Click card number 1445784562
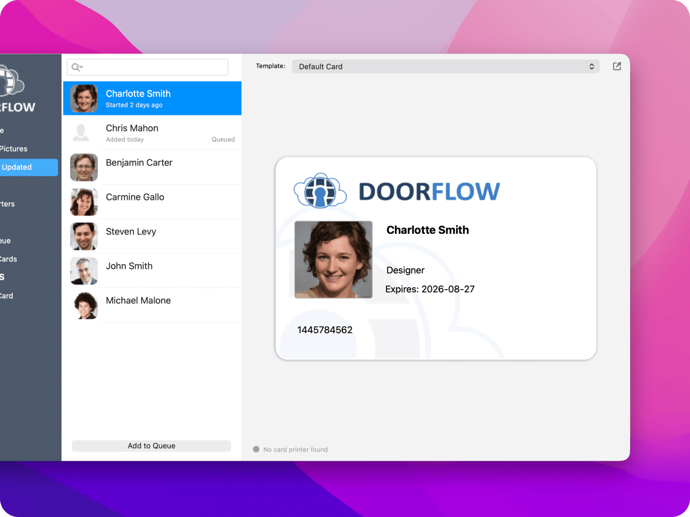The image size is (690, 517). pos(325,330)
